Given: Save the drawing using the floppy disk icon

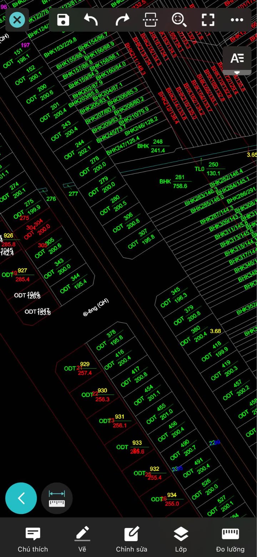Looking at the screenshot, I should coord(63,20).
